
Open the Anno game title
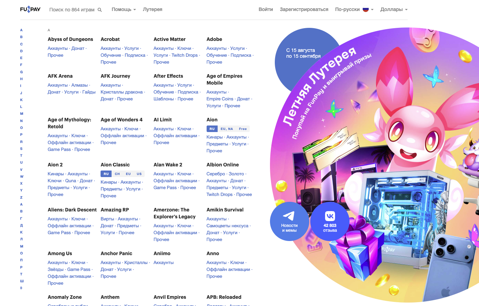coord(212,253)
